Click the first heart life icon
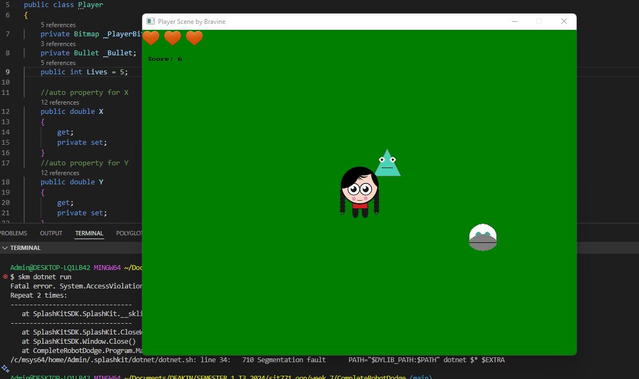The image size is (639, 379). pos(151,38)
